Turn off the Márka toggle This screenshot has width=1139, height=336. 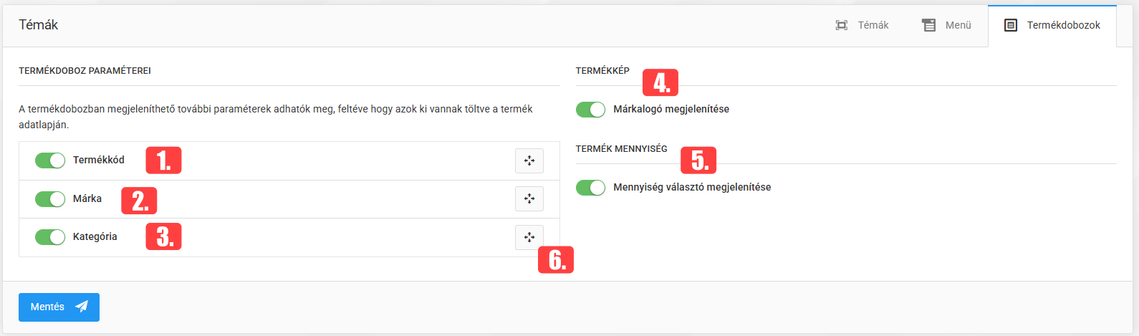click(50, 198)
